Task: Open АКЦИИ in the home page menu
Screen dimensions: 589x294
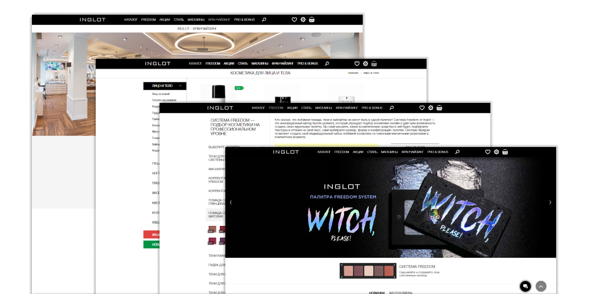Action: click(358, 152)
